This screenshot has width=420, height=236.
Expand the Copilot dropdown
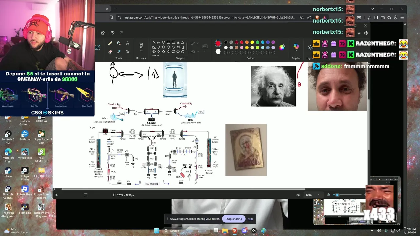tap(296, 51)
